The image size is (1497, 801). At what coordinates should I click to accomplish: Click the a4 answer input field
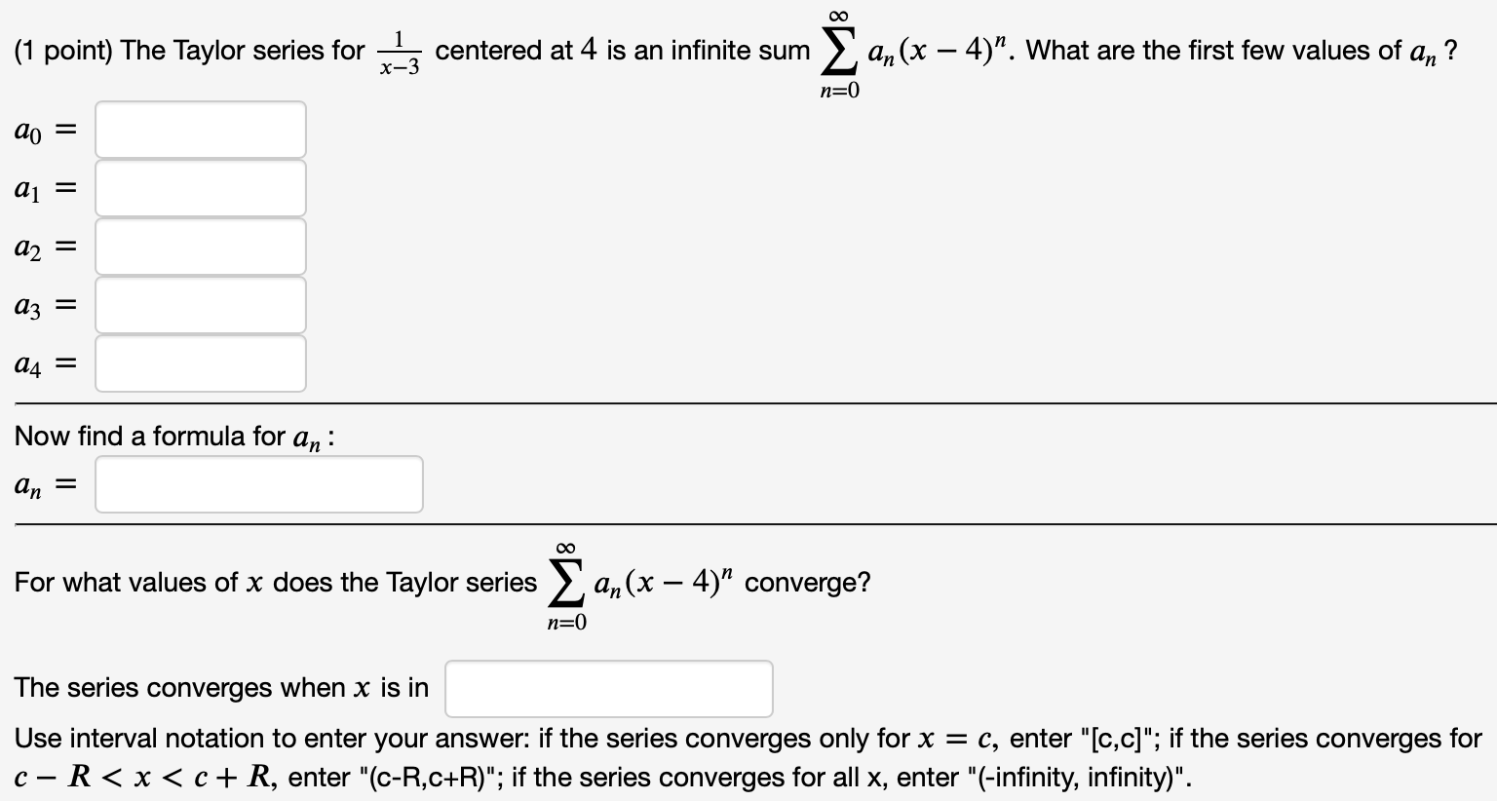pos(200,362)
